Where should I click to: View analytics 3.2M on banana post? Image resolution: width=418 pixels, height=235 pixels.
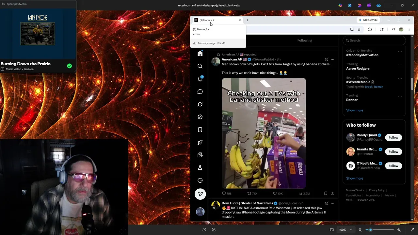(304, 193)
